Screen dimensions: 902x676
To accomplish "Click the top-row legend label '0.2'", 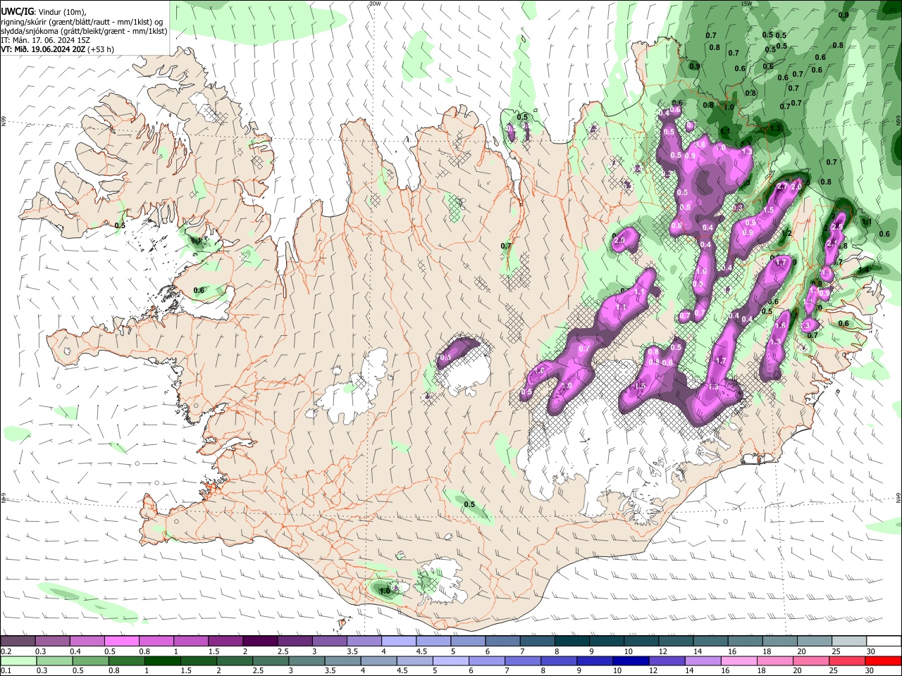I will click(6, 651).
